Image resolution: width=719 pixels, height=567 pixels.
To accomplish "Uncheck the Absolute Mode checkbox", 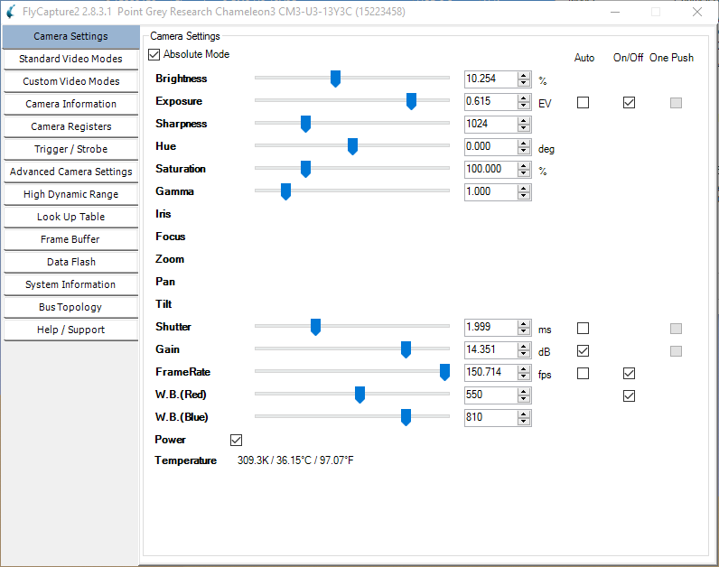I will (x=154, y=54).
